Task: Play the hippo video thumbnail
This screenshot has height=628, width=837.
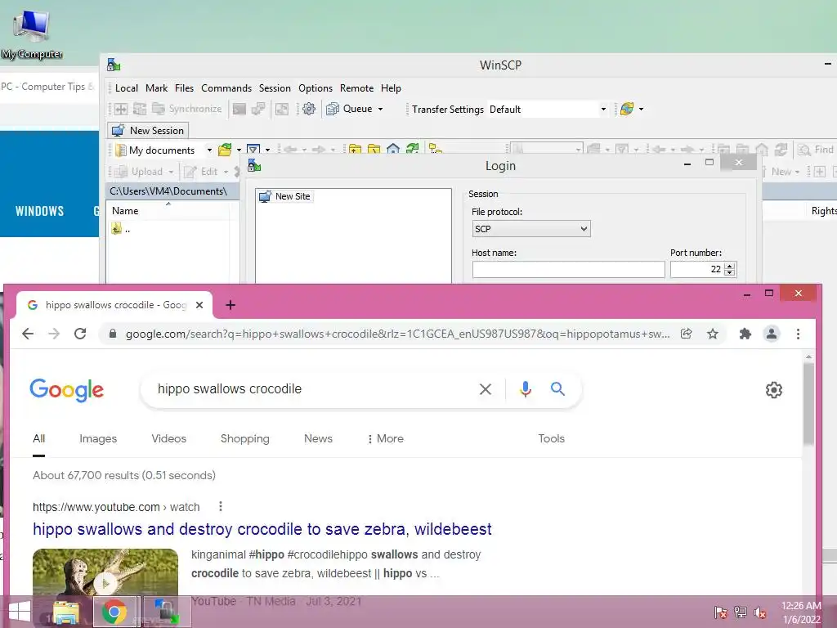Action: click(105, 583)
